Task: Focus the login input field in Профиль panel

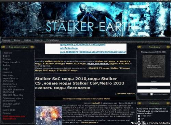Action: coord(154,84)
